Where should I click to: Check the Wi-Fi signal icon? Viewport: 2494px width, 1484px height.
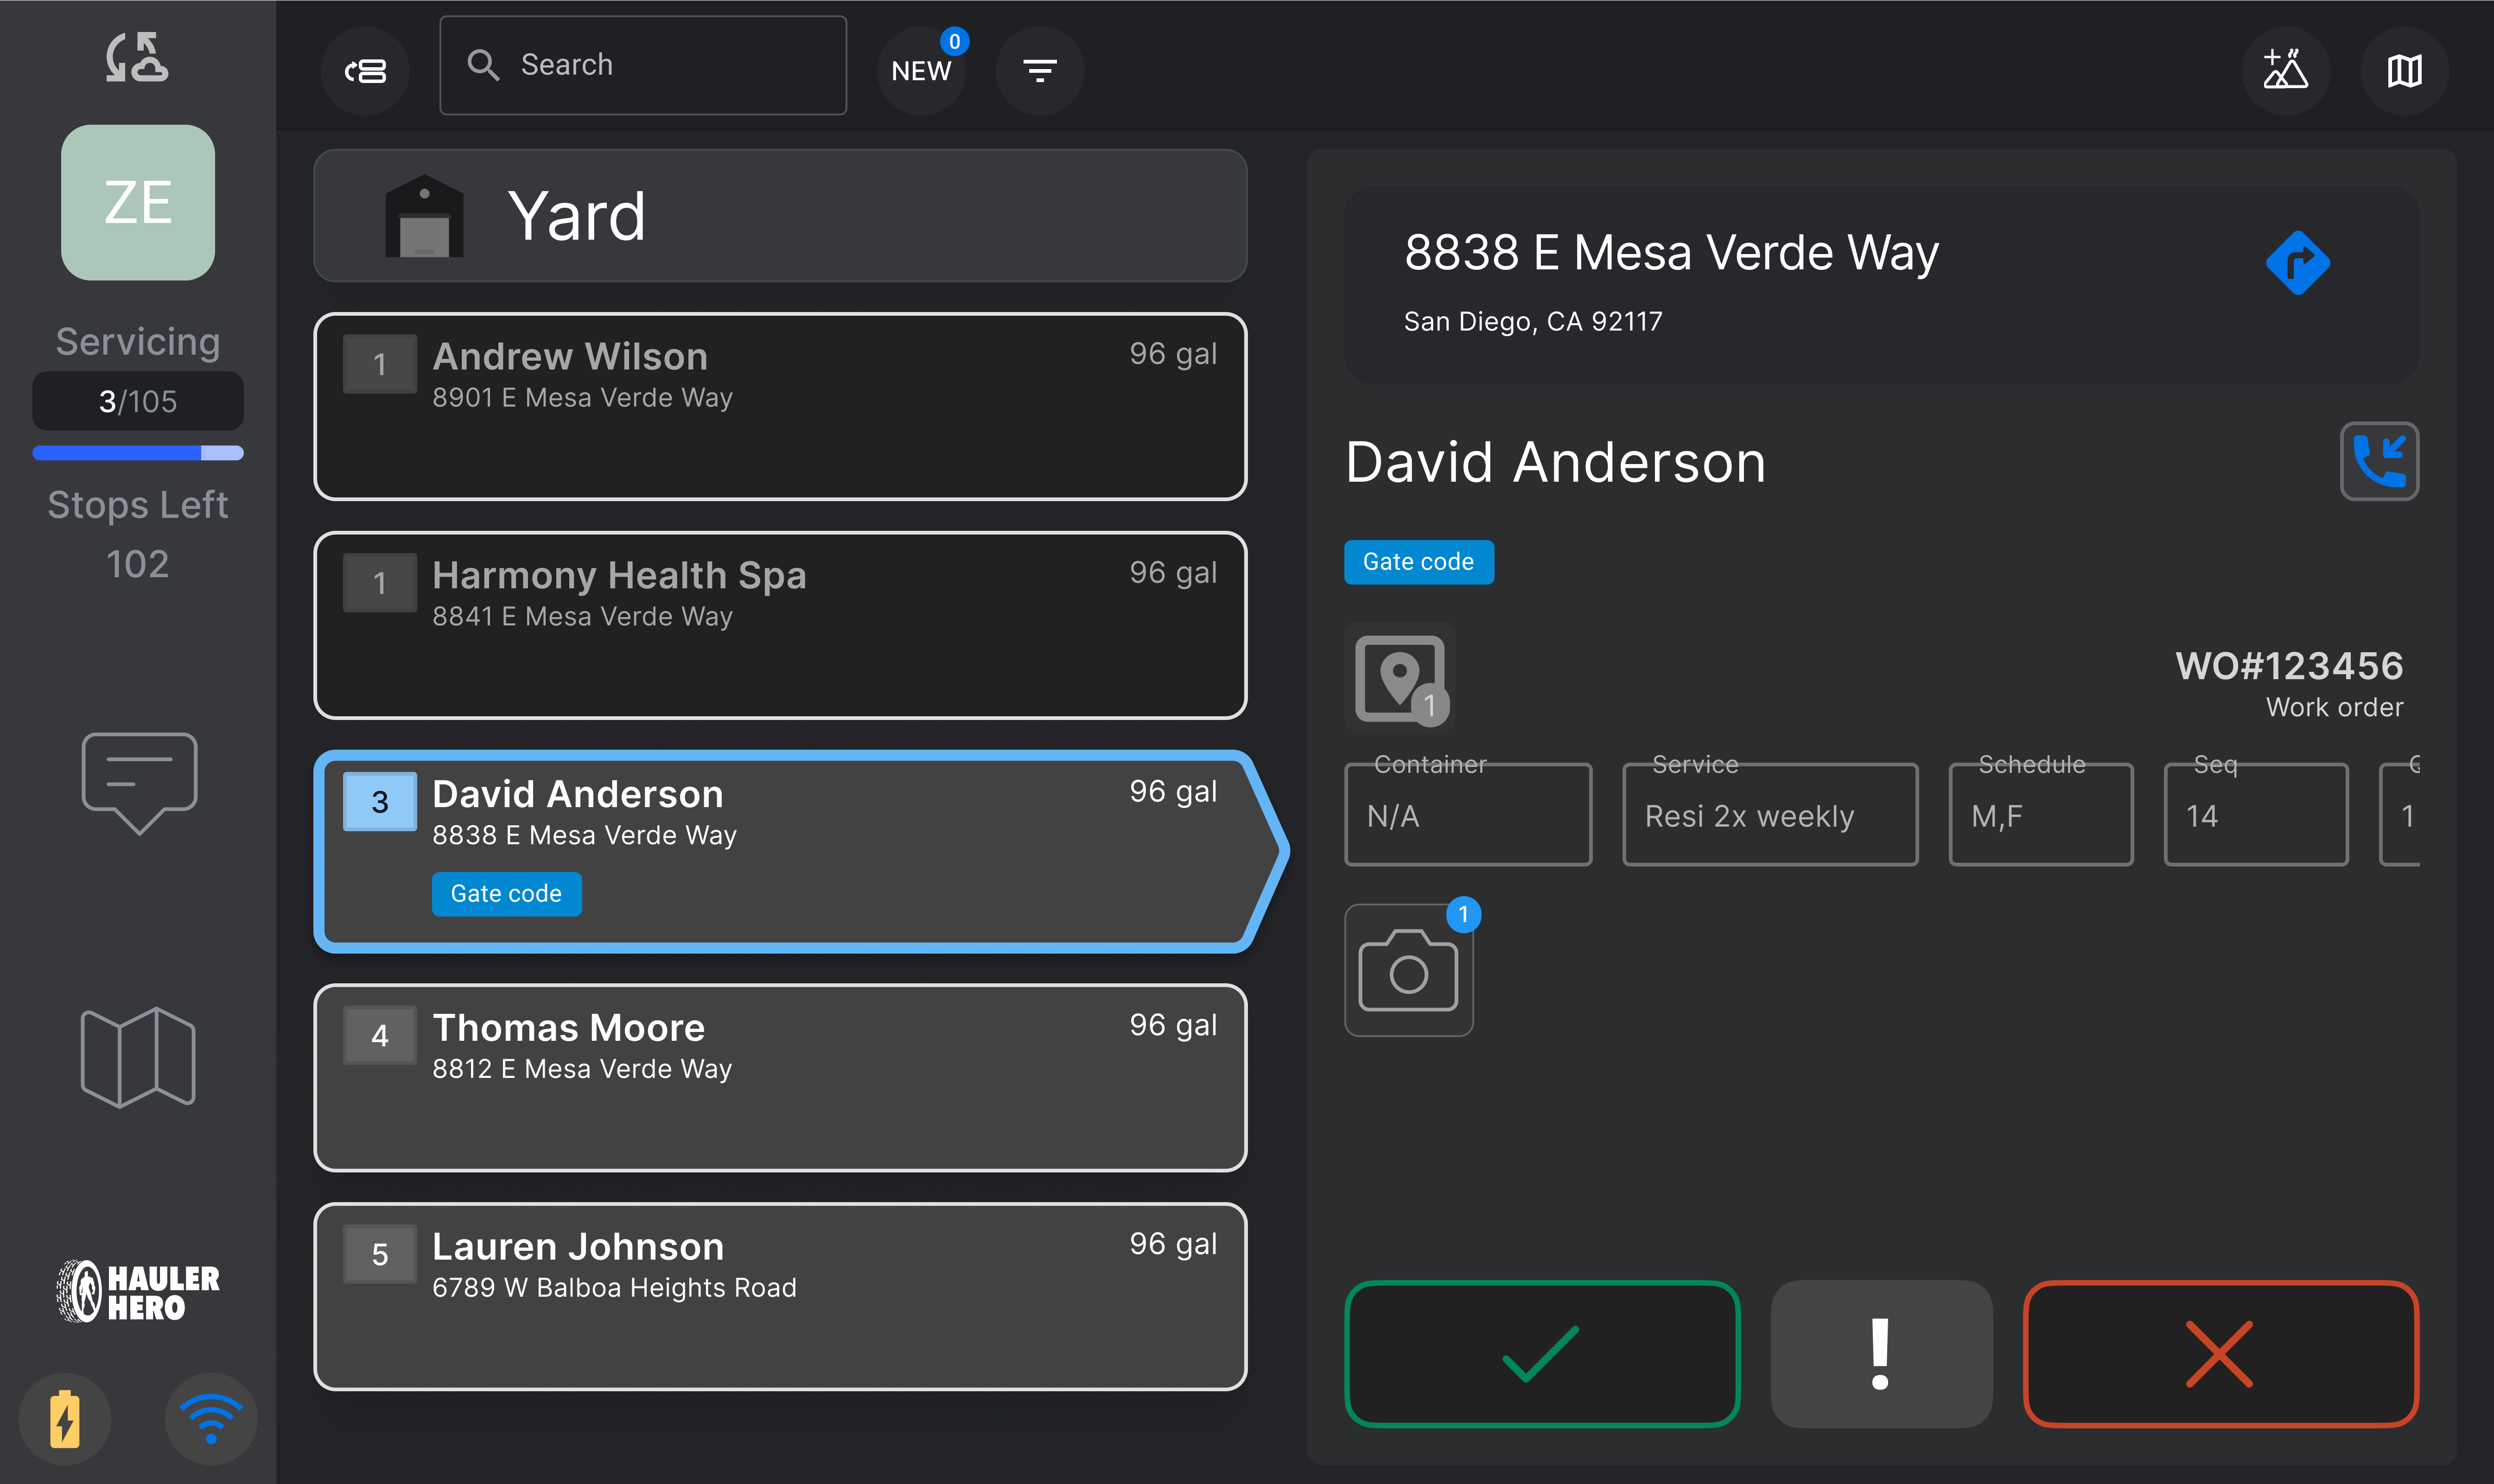pos(211,1418)
